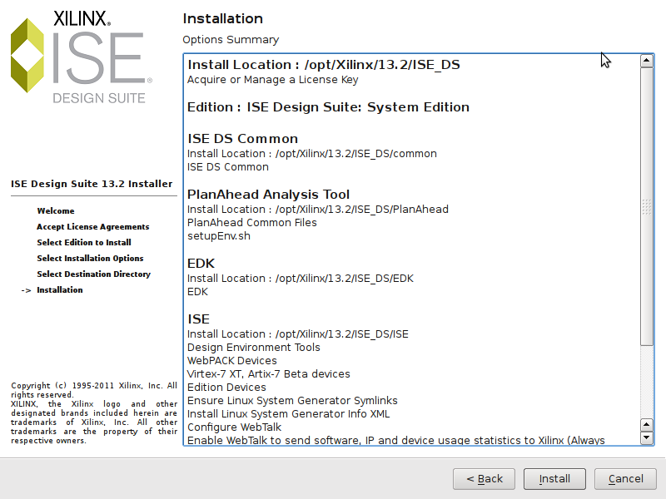The height and width of the screenshot is (499, 666).
Task: Click "Install Location : /opt/Xilinx/13.2/ISE_DS" heading line
Action: pos(324,65)
